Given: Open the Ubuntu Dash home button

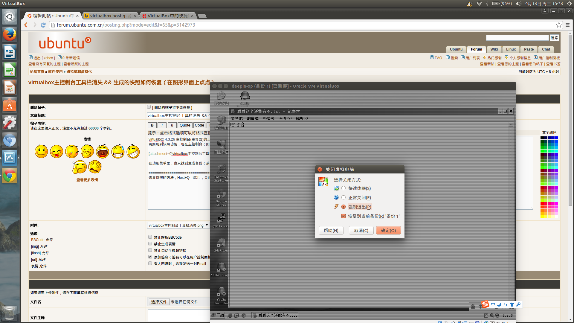Looking at the screenshot, I should click(10, 17).
